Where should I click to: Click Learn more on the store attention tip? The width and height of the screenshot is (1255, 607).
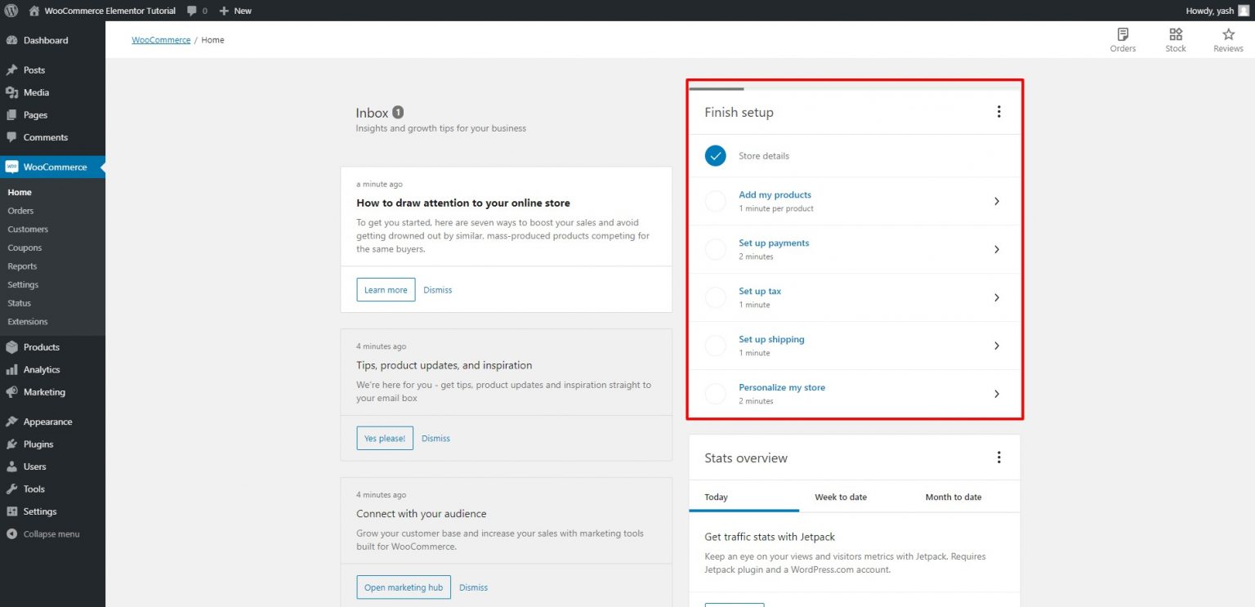tap(385, 289)
